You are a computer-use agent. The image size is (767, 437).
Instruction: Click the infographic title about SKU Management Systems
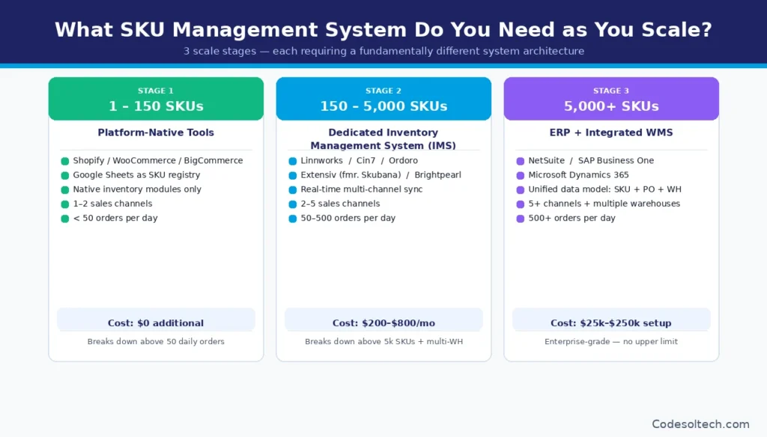tap(383, 30)
